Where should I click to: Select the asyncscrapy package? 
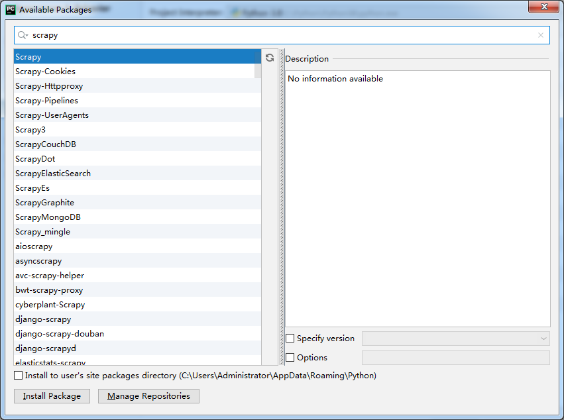click(x=137, y=261)
